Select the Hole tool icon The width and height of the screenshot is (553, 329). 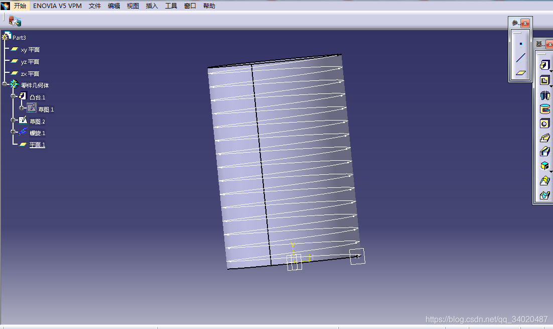coord(544,123)
